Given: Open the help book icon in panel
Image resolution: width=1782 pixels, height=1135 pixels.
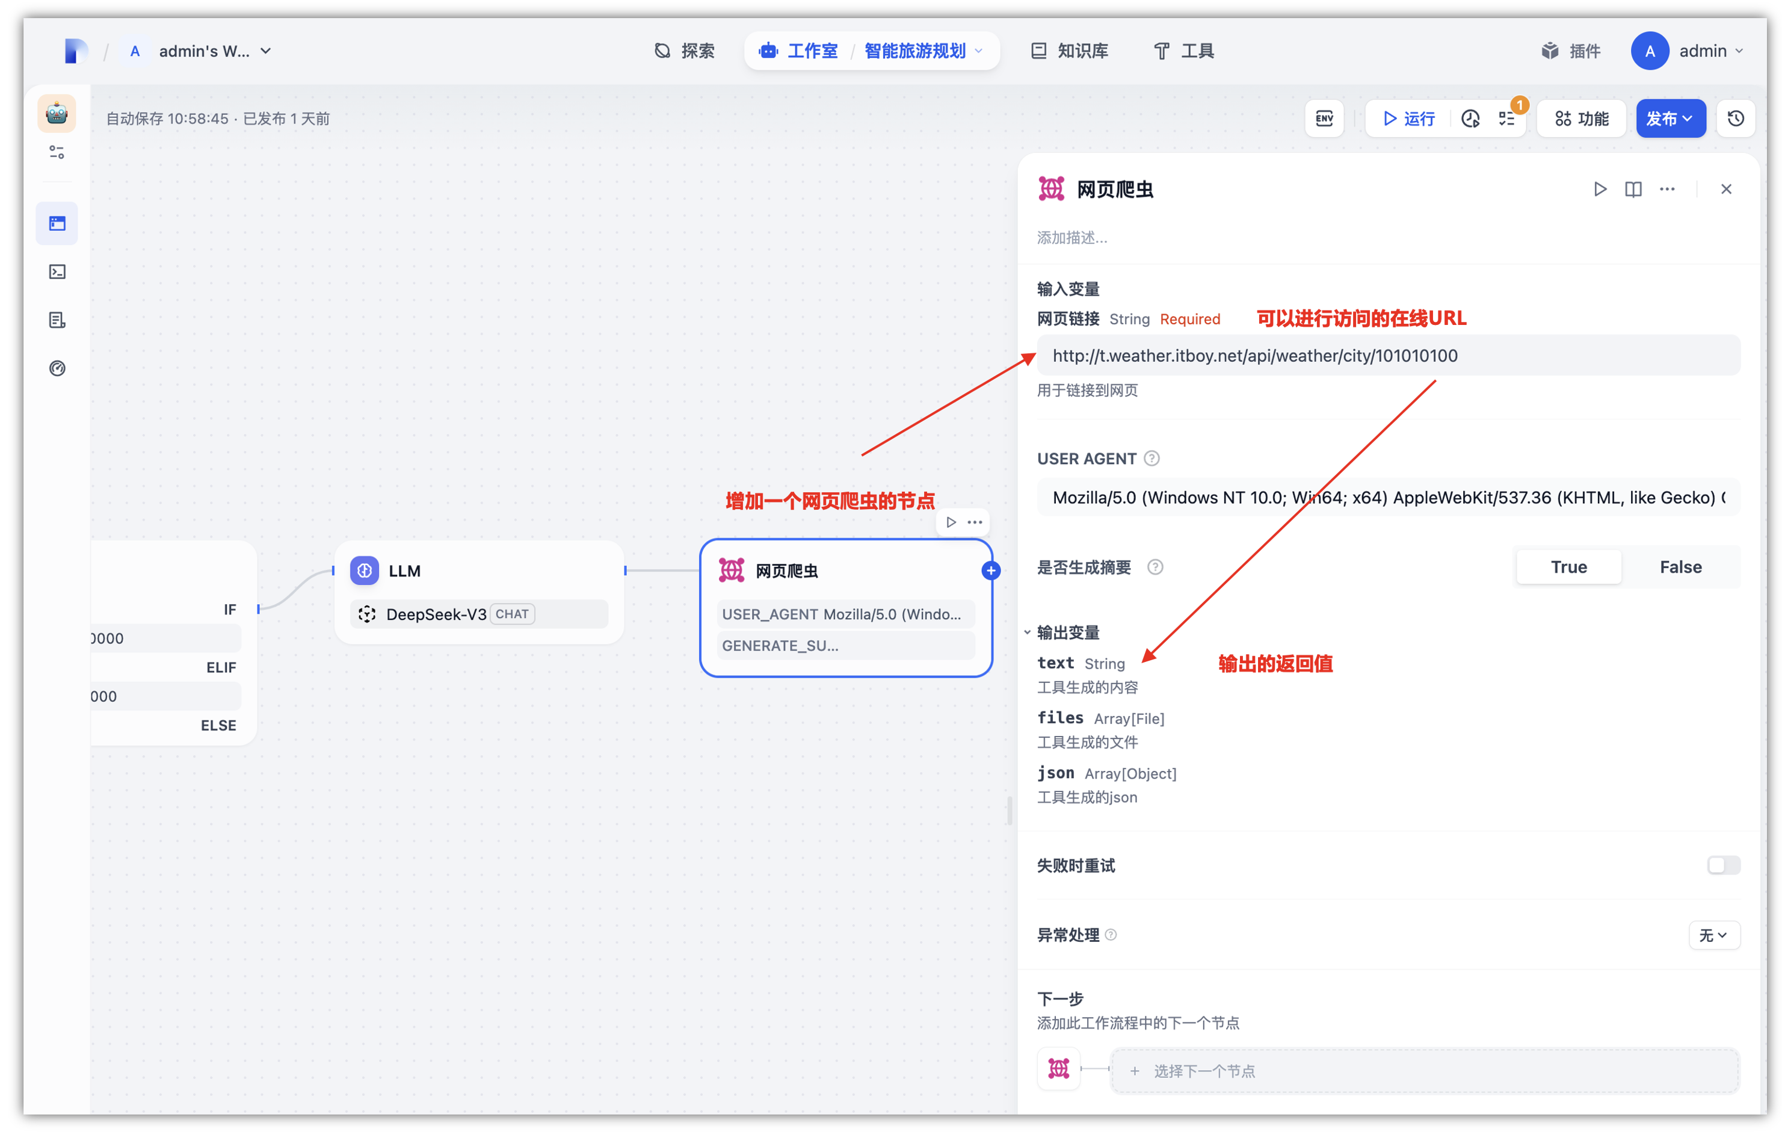Looking at the screenshot, I should point(1633,190).
